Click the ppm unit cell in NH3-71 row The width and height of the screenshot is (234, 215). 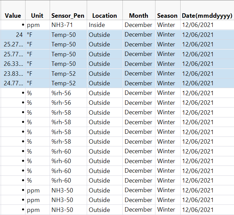coord(33,25)
